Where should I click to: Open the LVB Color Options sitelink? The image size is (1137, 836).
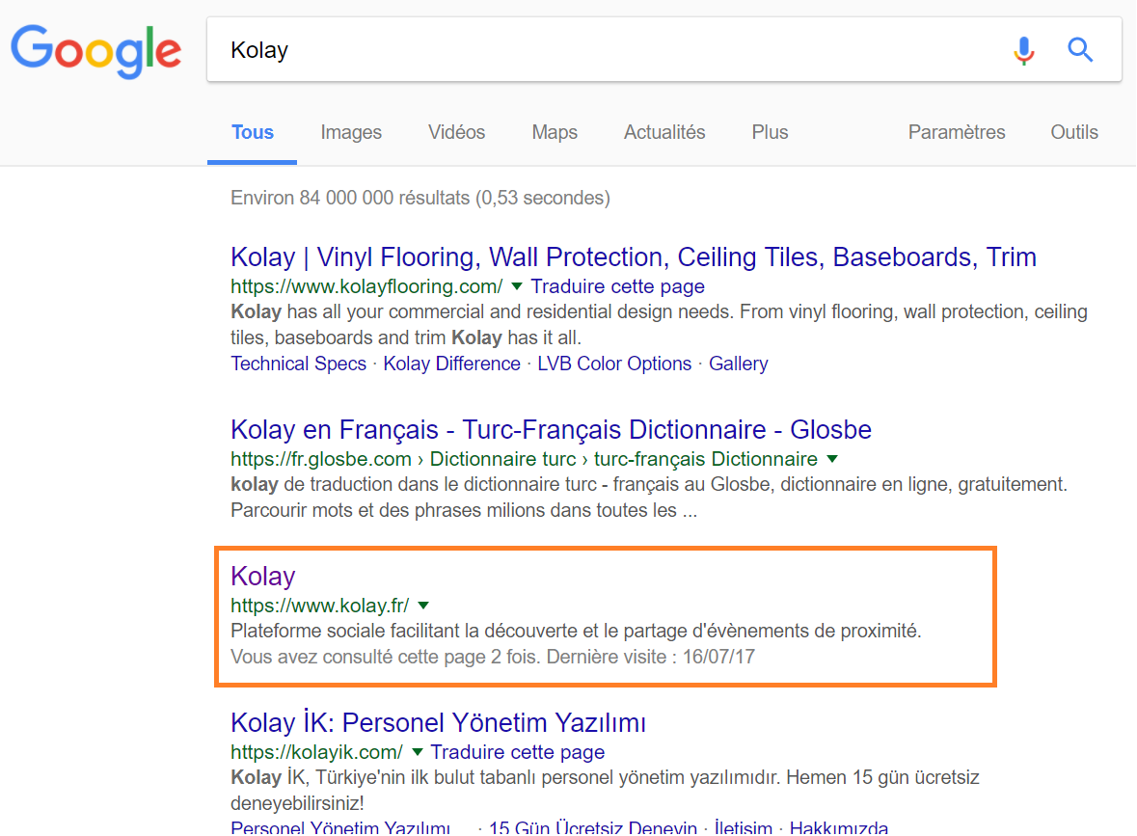coord(614,364)
